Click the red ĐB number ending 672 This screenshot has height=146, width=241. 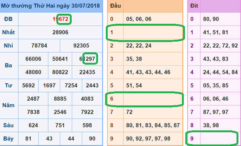pos(61,19)
